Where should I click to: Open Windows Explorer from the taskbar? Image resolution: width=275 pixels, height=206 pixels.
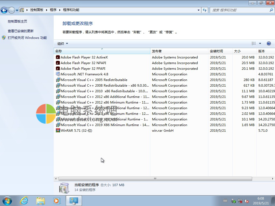pyautogui.click(x=41, y=201)
